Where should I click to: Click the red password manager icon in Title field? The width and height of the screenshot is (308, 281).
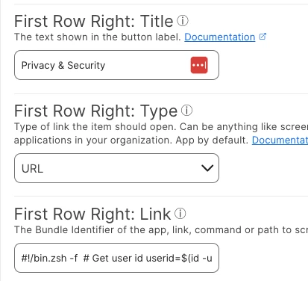coord(199,65)
